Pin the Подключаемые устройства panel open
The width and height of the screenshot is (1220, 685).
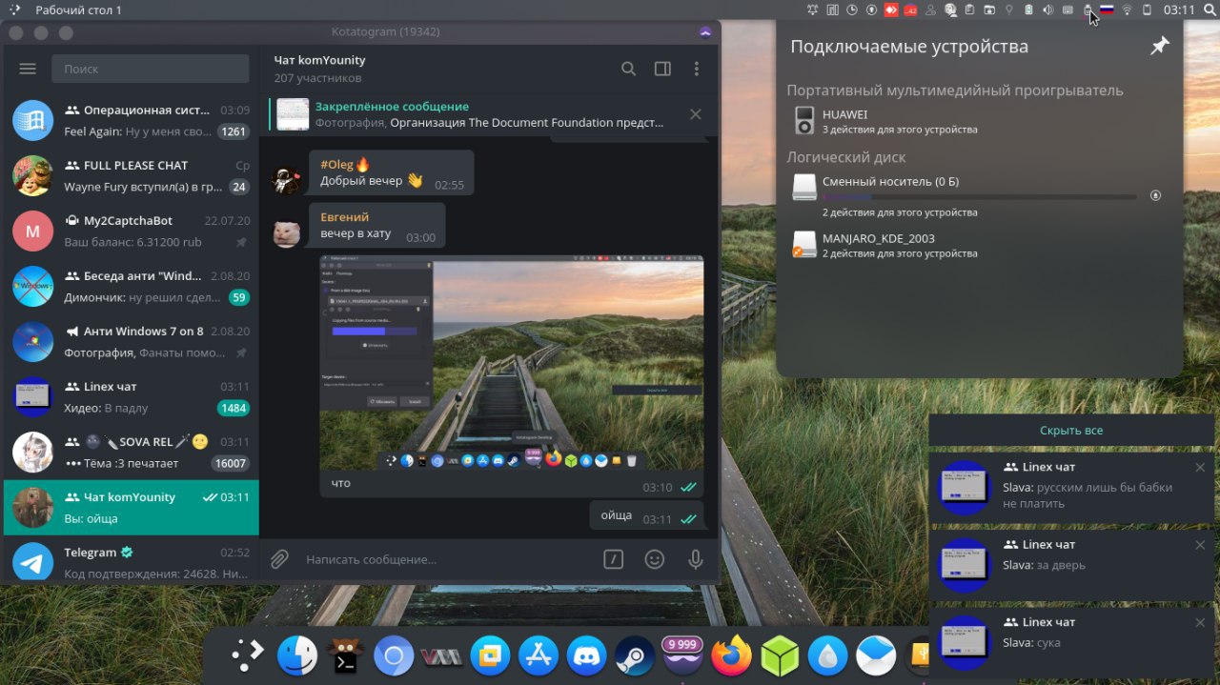[x=1159, y=46]
